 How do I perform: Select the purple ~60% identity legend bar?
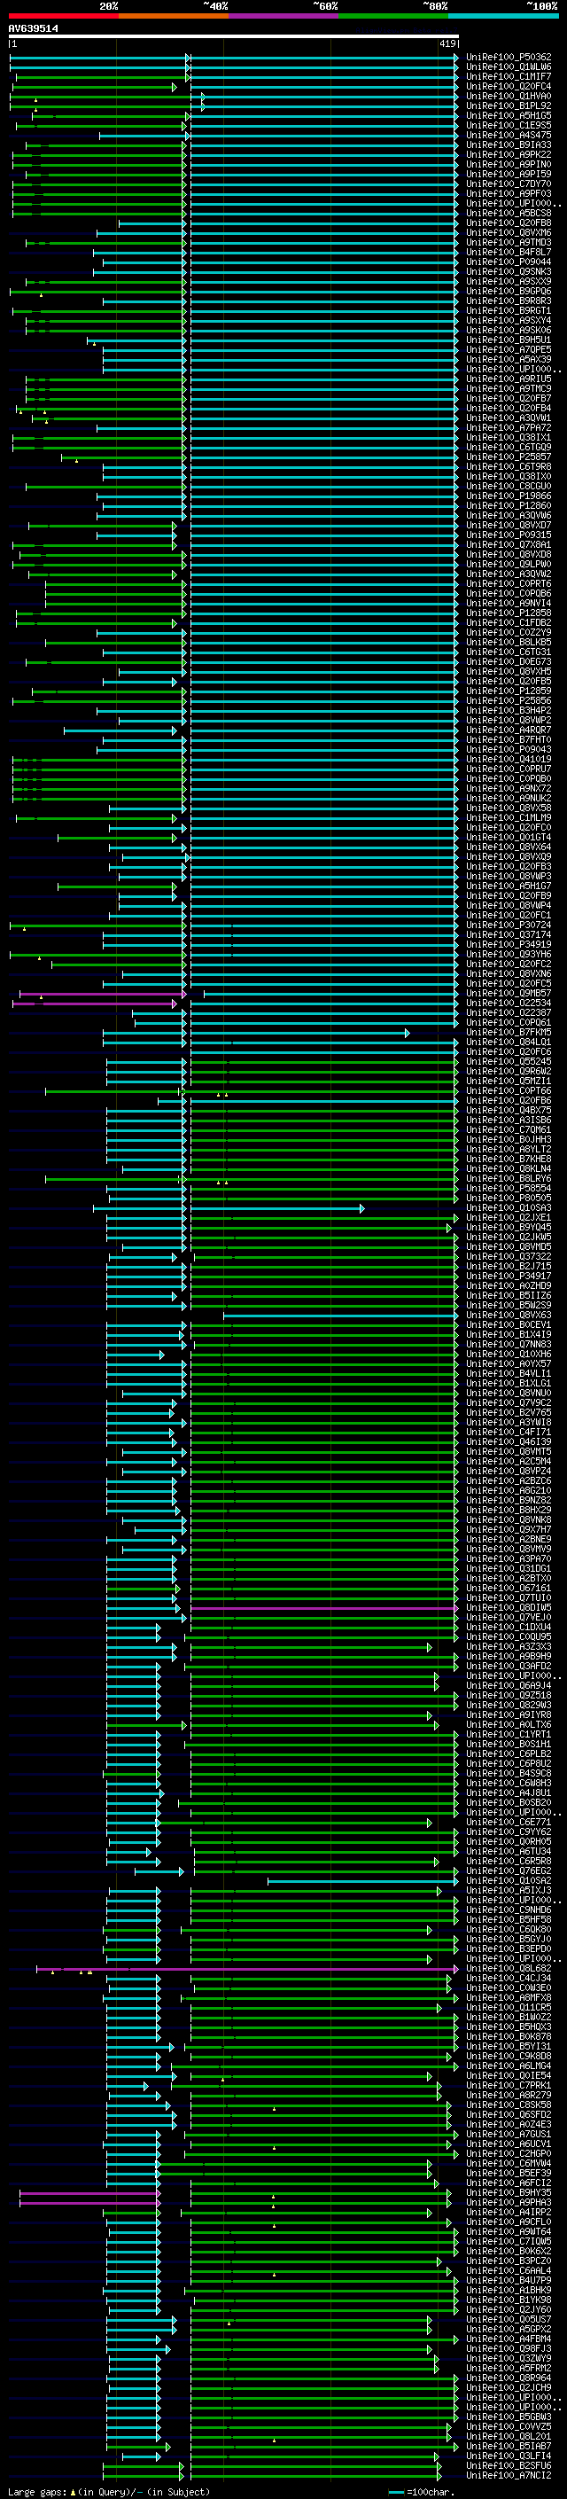pos(283,16)
